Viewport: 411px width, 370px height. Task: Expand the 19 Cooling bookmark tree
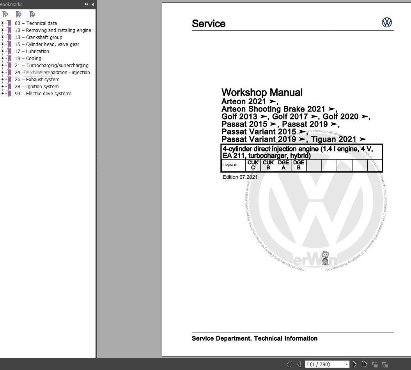[x=3, y=58]
